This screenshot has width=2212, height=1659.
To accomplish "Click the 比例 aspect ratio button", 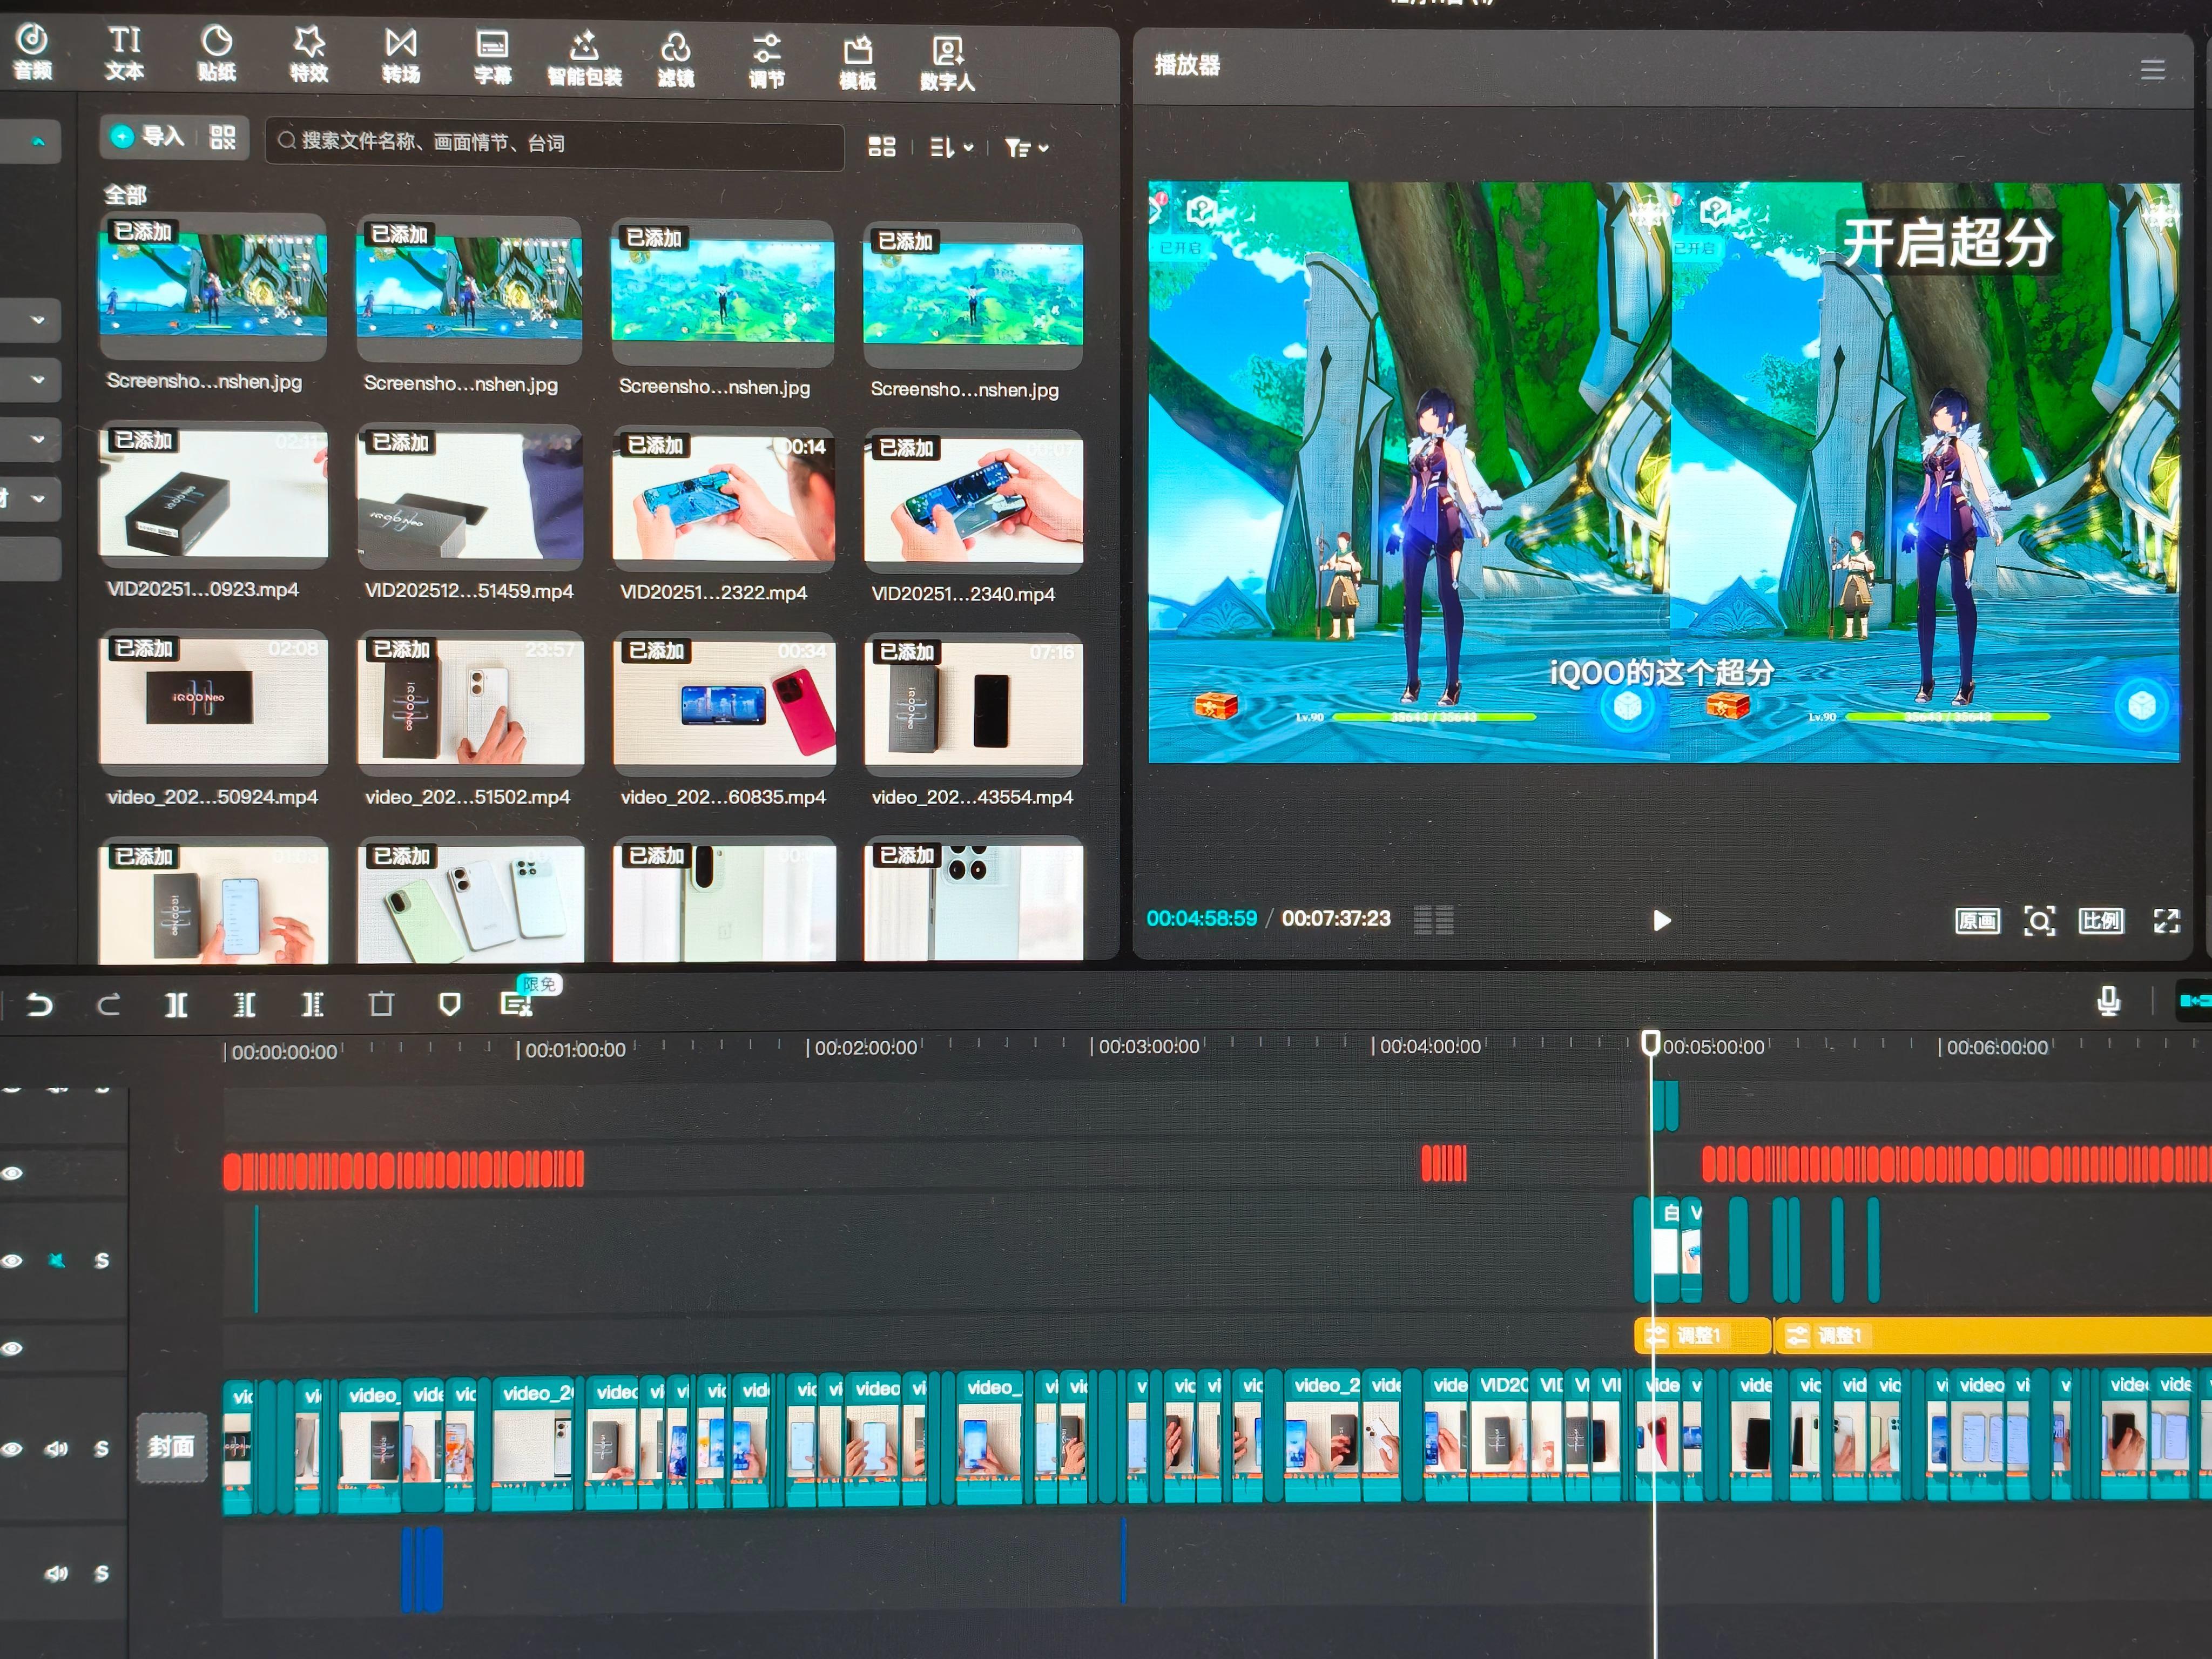I will click(2101, 921).
